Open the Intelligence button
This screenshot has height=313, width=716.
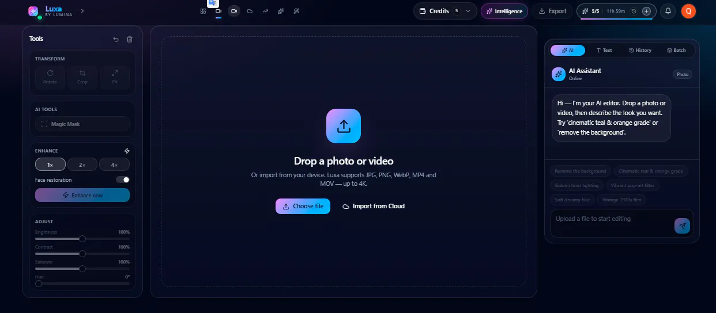click(x=504, y=11)
